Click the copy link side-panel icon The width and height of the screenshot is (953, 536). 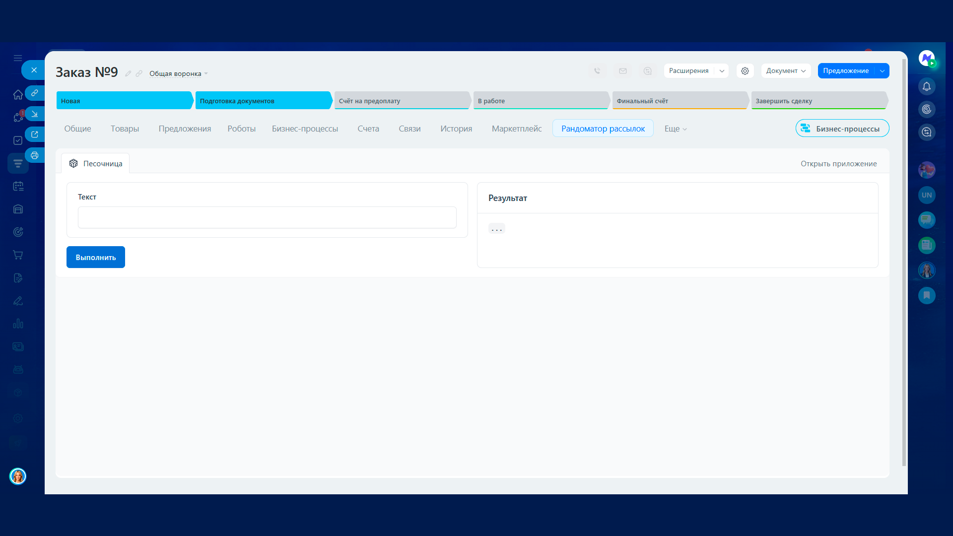[35, 93]
